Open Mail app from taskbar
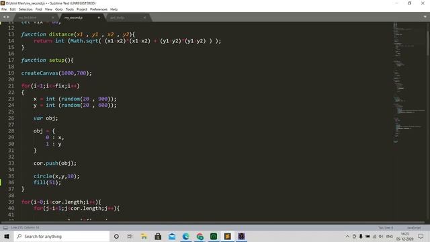The width and height of the screenshot is (430, 242). pyautogui.click(x=172, y=236)
